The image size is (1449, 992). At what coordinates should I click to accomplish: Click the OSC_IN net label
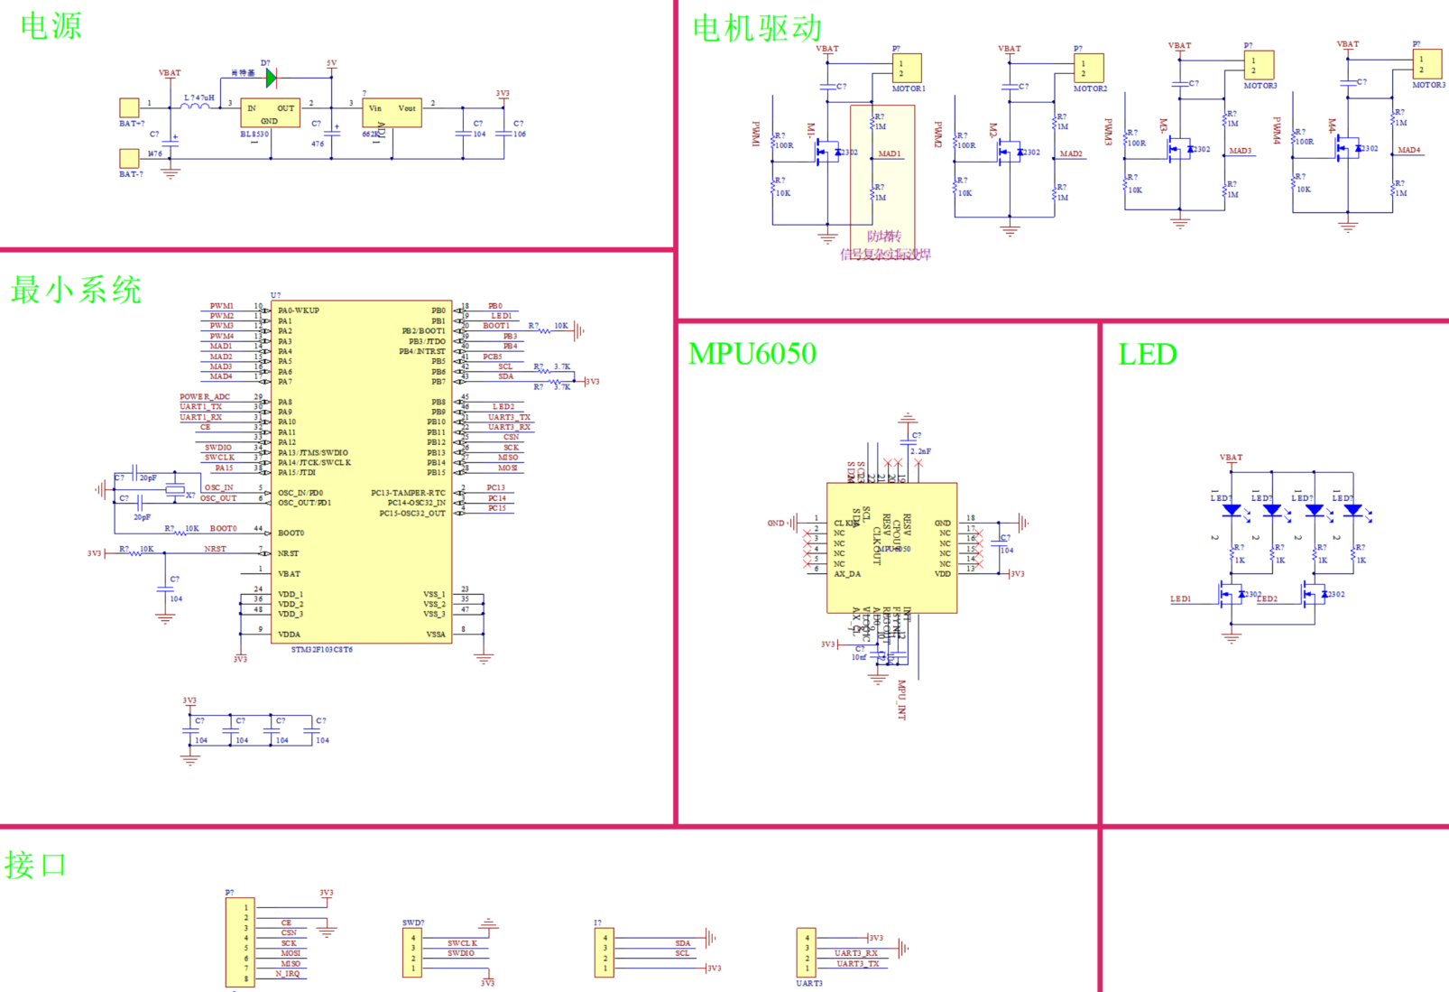pos(218,487)
